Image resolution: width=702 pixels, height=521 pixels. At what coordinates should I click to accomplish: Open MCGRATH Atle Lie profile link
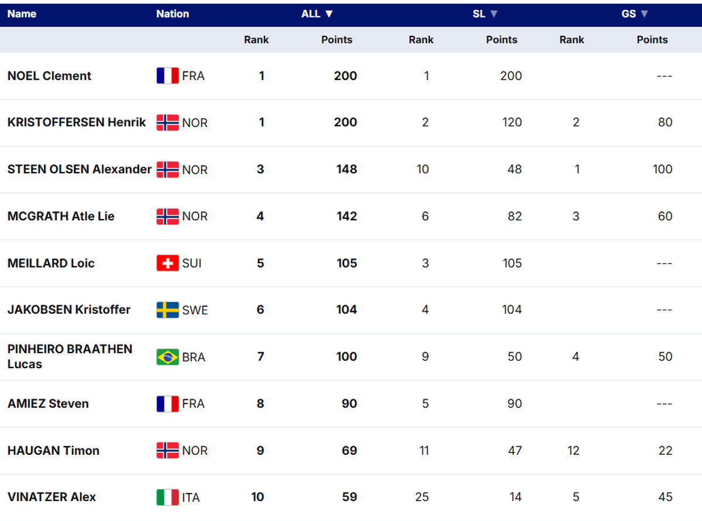[x=61, y=217]
